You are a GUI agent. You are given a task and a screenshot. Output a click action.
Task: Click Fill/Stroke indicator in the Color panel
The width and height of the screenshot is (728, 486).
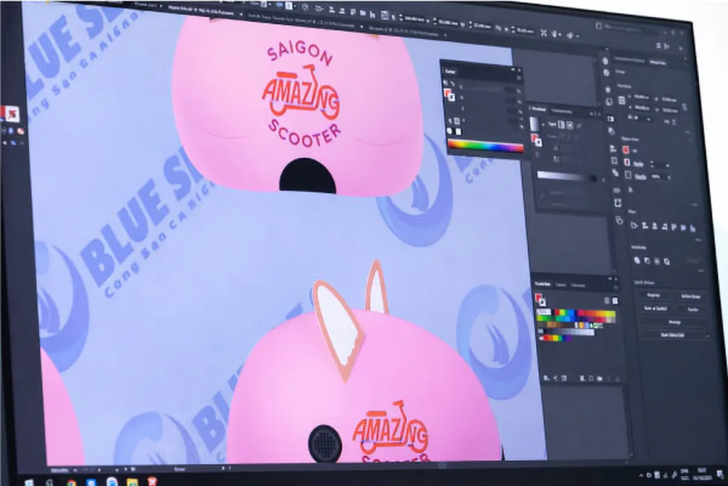coord(449,95)
